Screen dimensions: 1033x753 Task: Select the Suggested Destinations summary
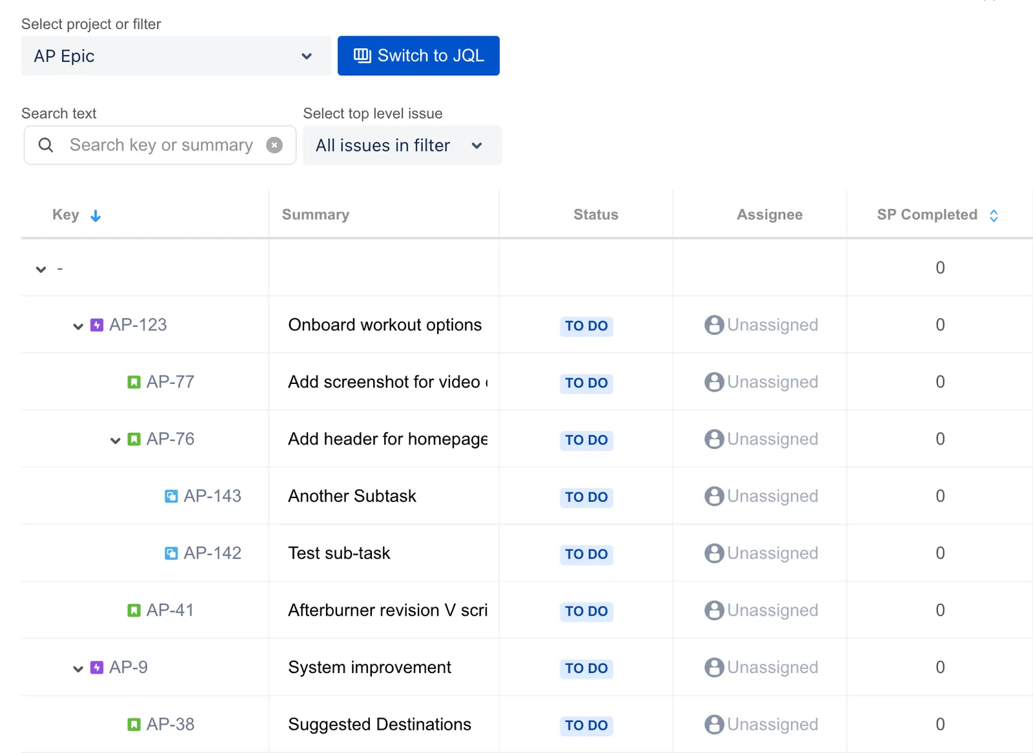tap(380, 725)
